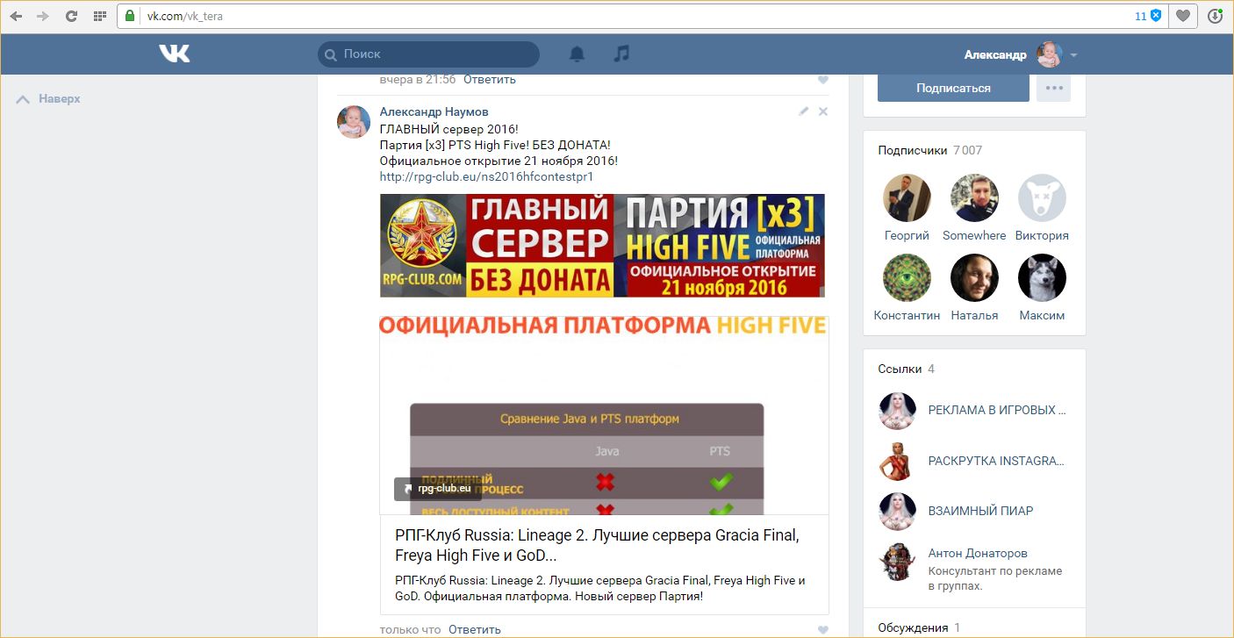1234x638 pixels.
Task: Open the three-dots more actions button
Action: point(1053,88)
